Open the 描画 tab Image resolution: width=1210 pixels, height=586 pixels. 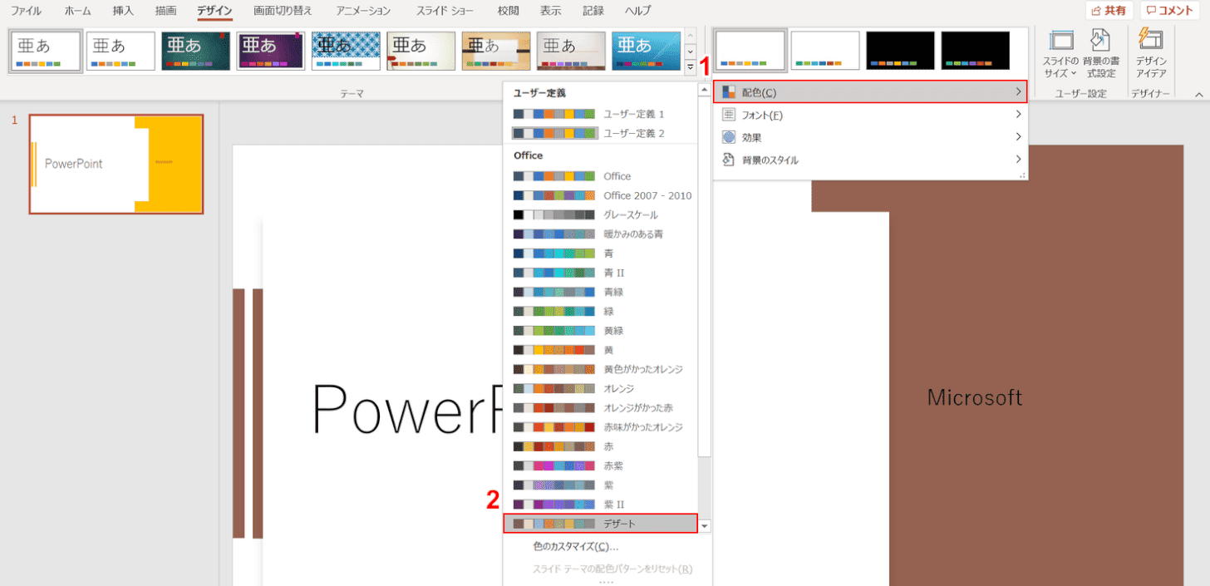165,11
